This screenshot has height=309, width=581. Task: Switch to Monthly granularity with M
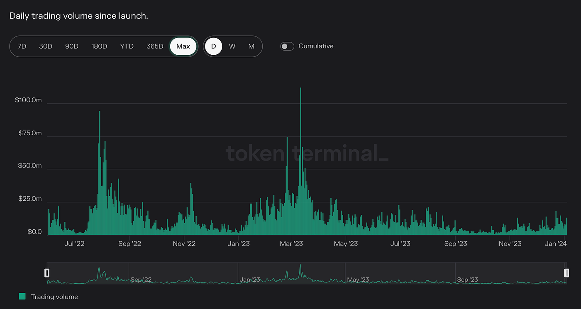pyautogui.click(x=251, y=46)
